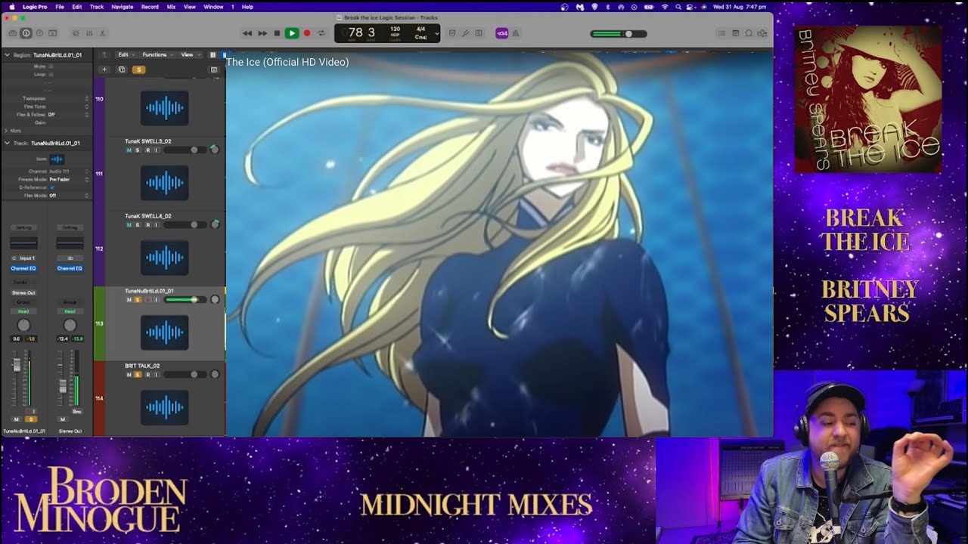Image resolution: width=968 pixels, height=544 pixels.
Task: Toggle the Metronome icon
Action: pos(516,33)
